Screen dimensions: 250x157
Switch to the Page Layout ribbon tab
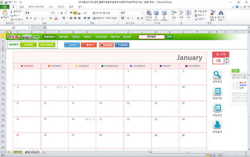(x=36, y=7)
